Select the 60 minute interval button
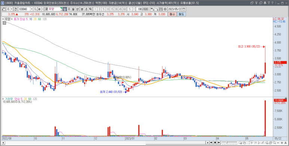The height and width of the screenshot is (146, 289). tap(124, 9)
